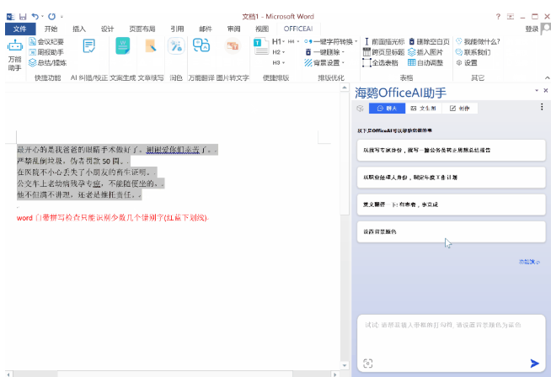Click the cube icon left of 聊天 tab
This screenshot has width=551, height=377.
pos(361,109)
